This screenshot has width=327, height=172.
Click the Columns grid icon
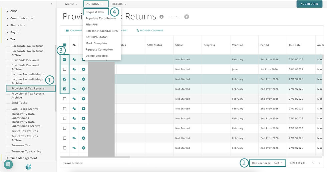[x=67, y=31]
